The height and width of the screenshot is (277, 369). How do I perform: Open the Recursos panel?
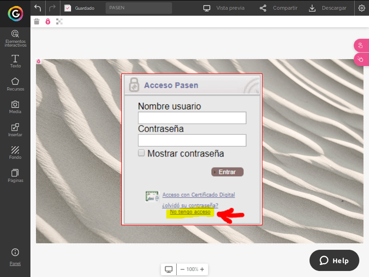pos(15,84)
